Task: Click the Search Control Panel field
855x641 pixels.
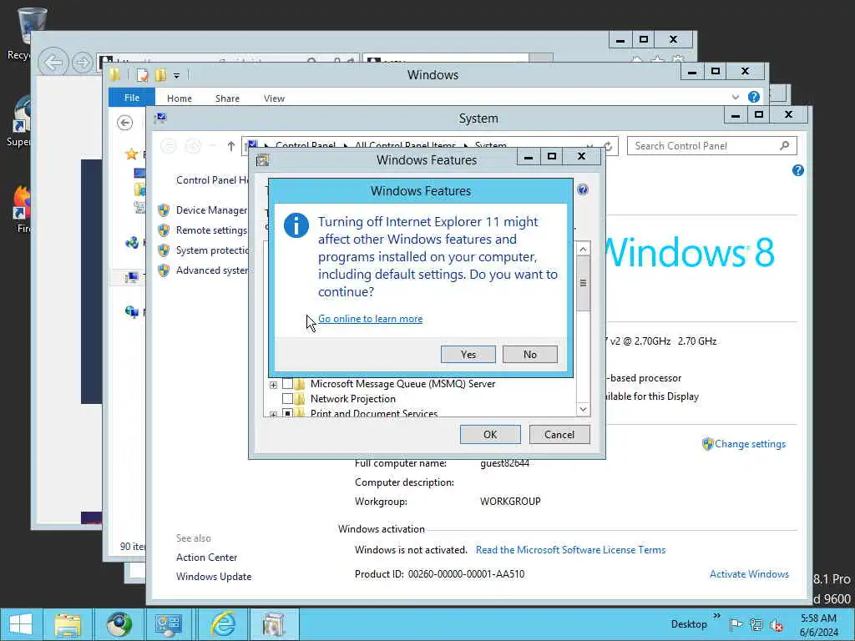Action: (x=711, y=145)
